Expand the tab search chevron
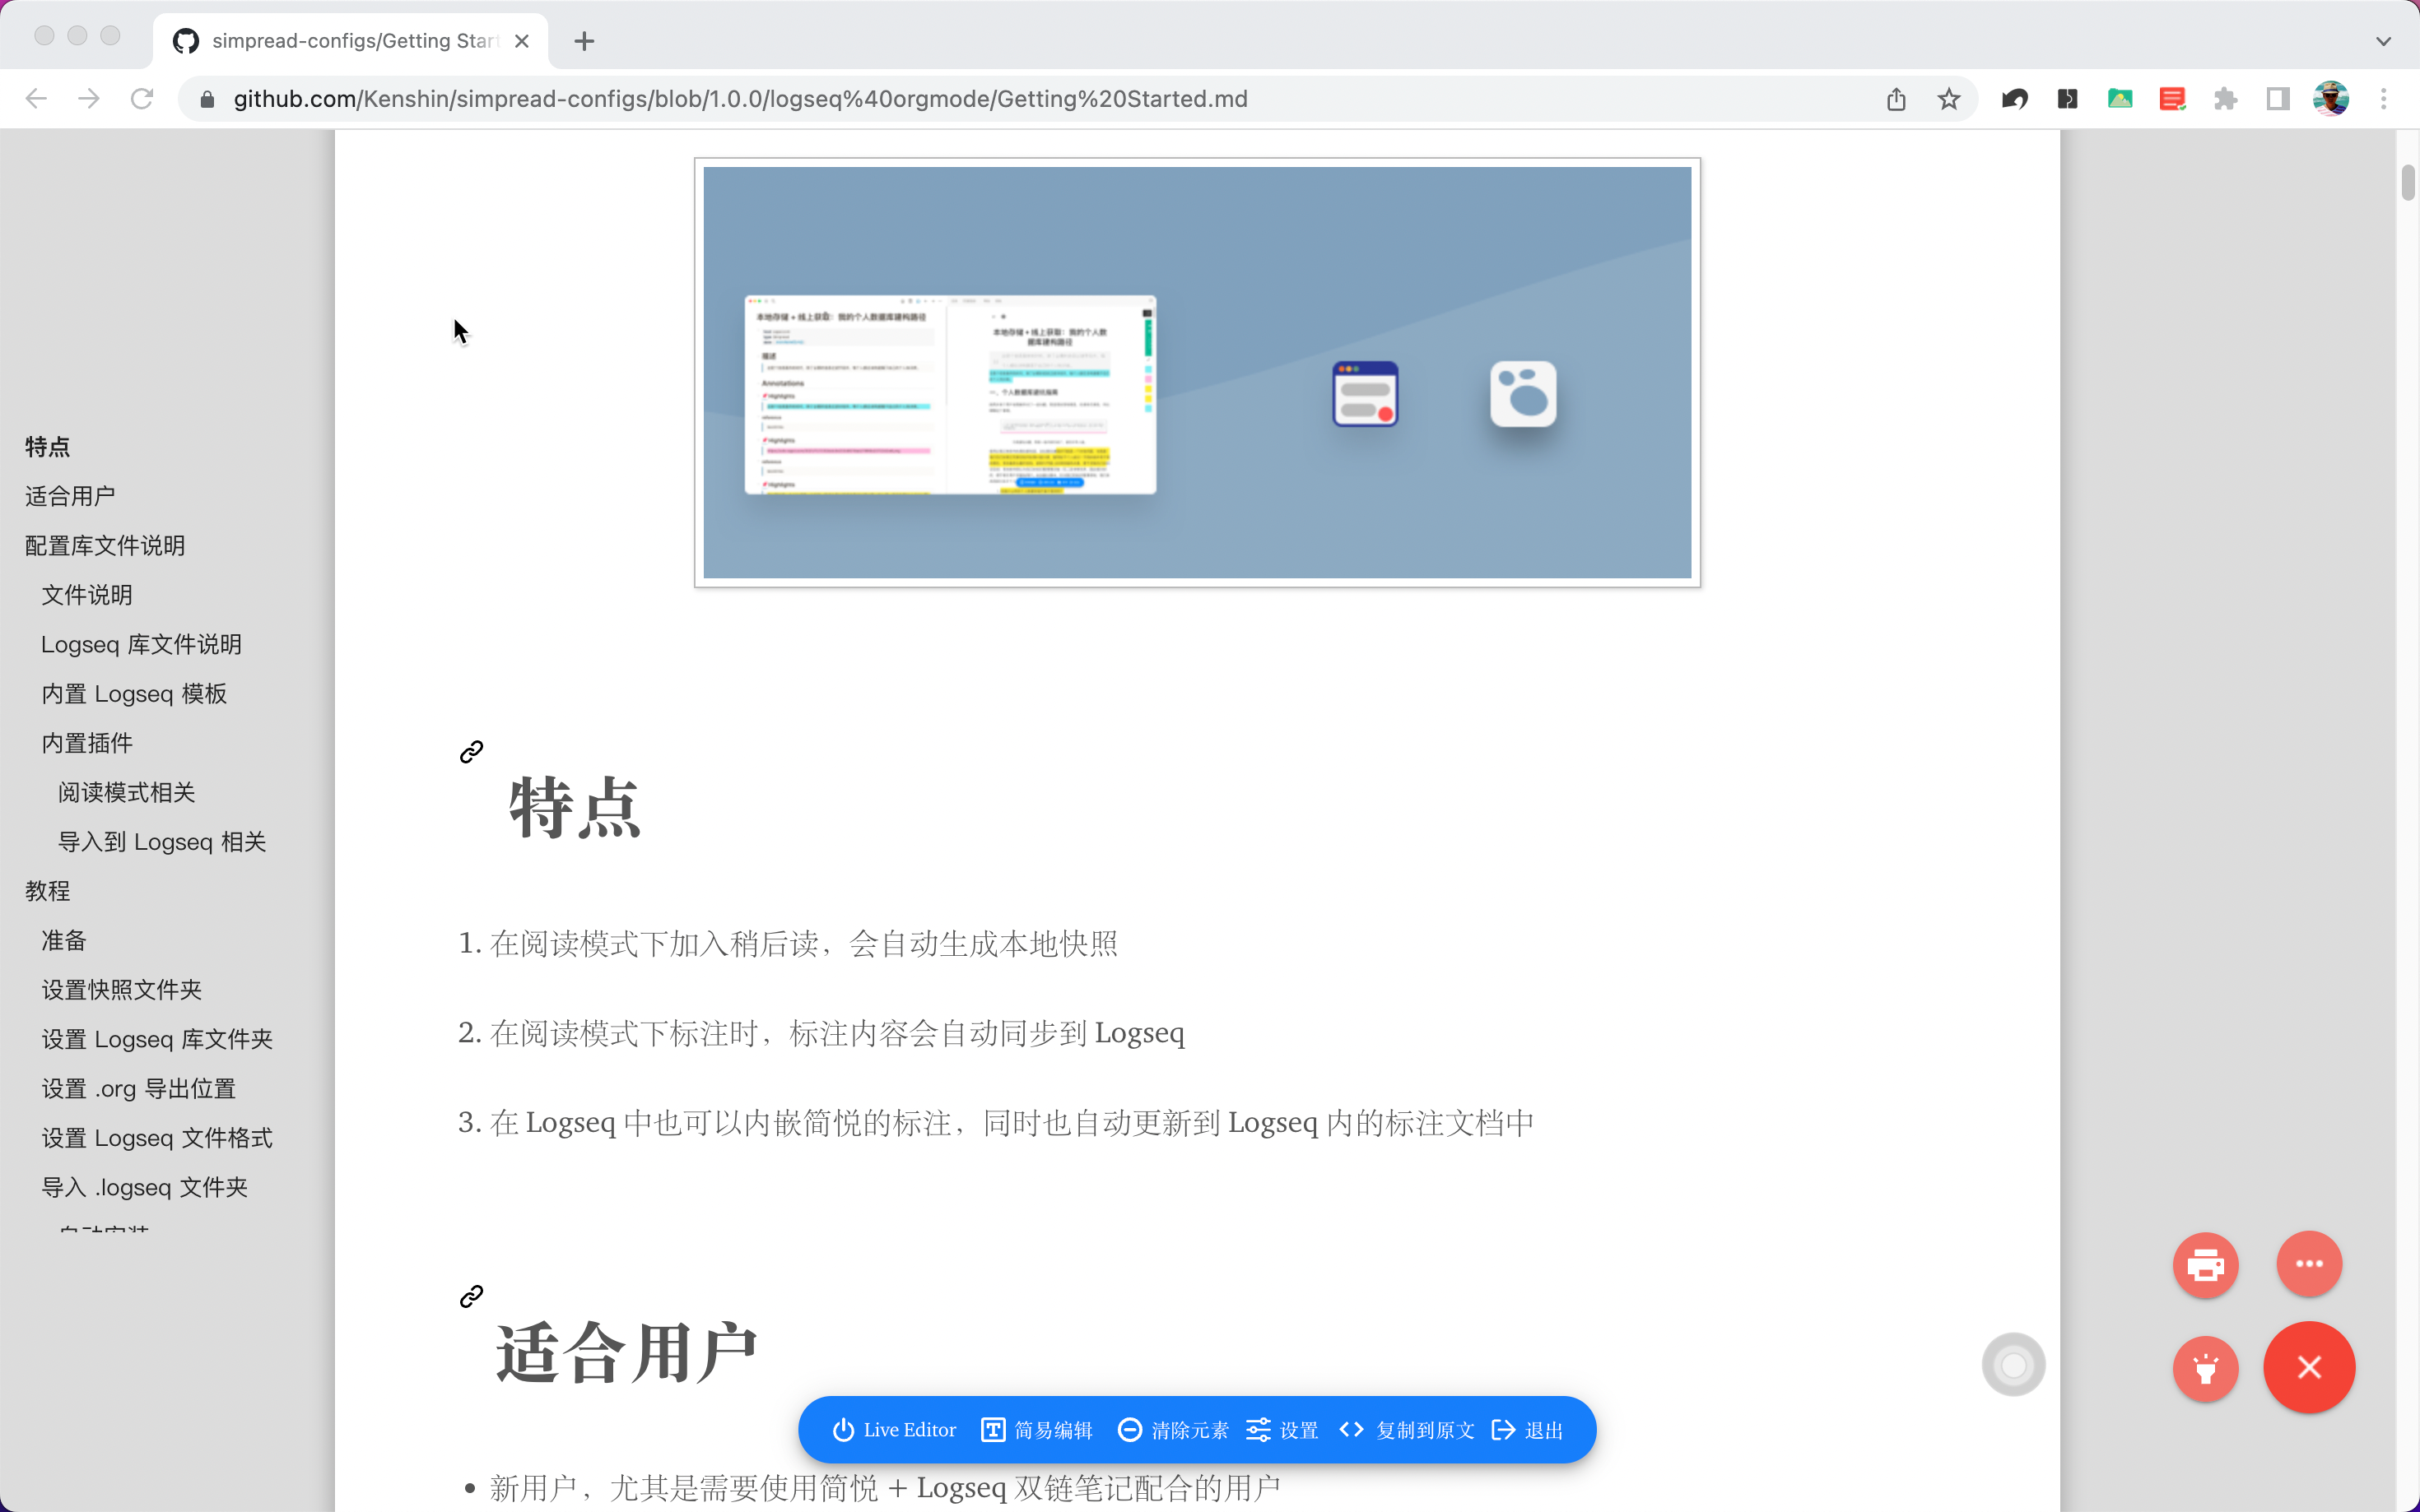 [x=2383, y=41]
